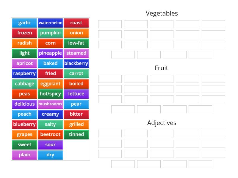Select the dry tile

[50, 155]
